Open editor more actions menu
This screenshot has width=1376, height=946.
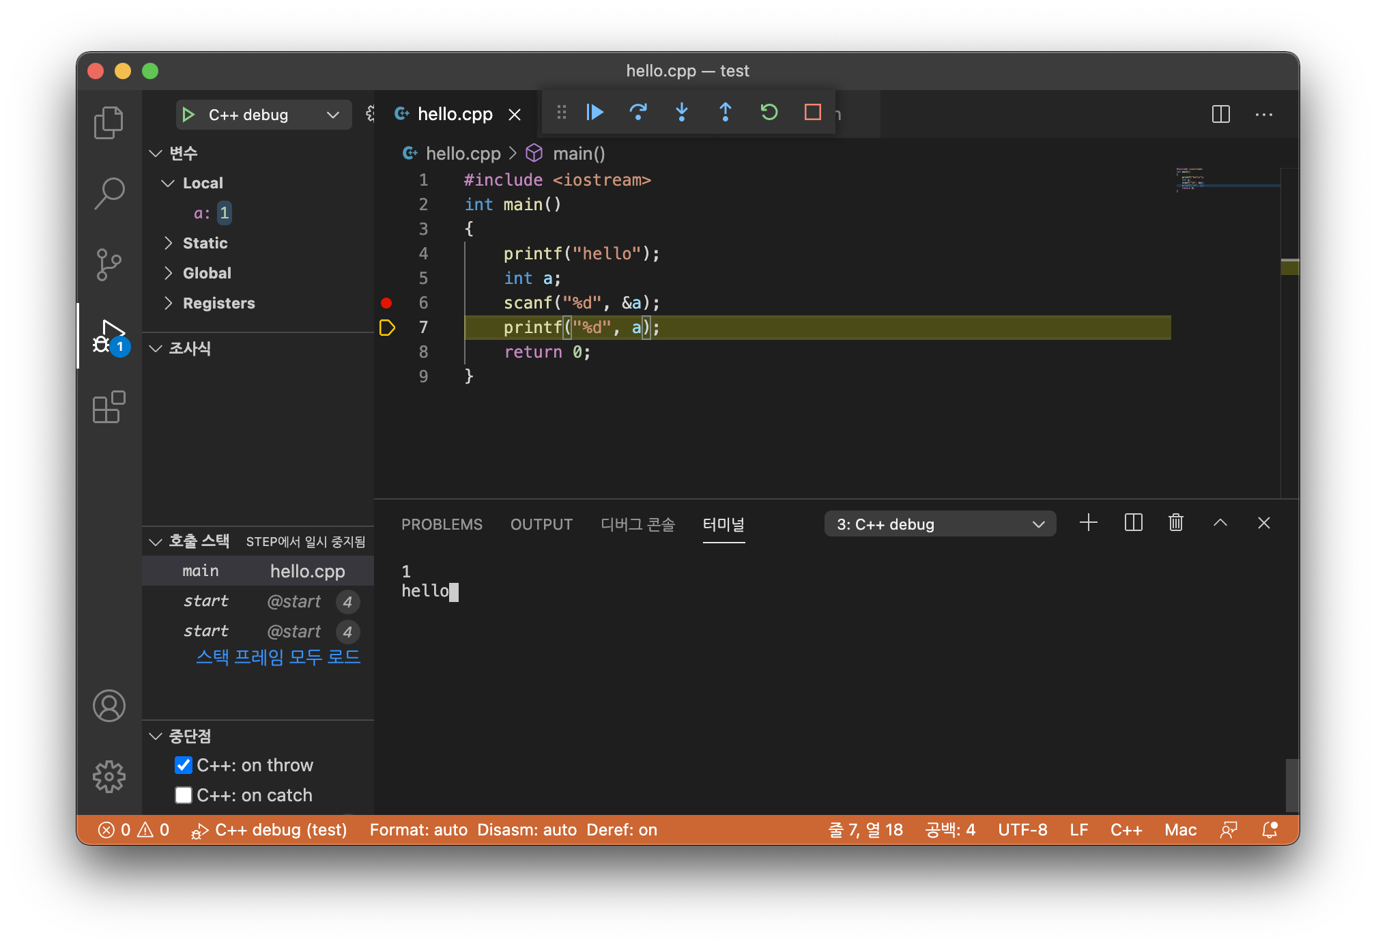pos(1264,114)
